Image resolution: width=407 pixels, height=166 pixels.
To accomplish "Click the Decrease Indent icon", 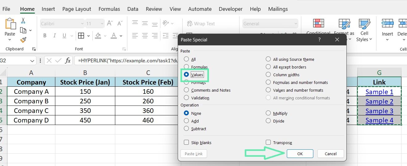I will (166, 35).
